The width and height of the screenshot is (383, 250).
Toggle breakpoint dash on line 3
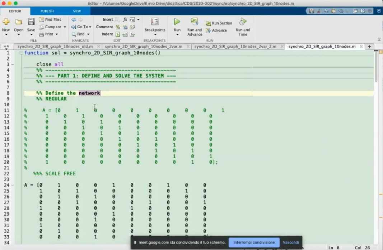13,64
